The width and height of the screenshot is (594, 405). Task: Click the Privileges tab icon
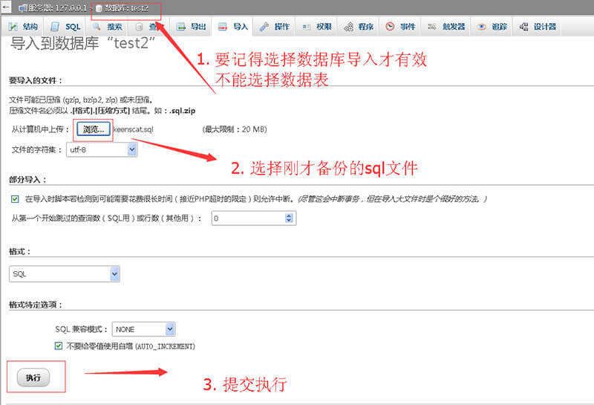[x=307, y=27]
